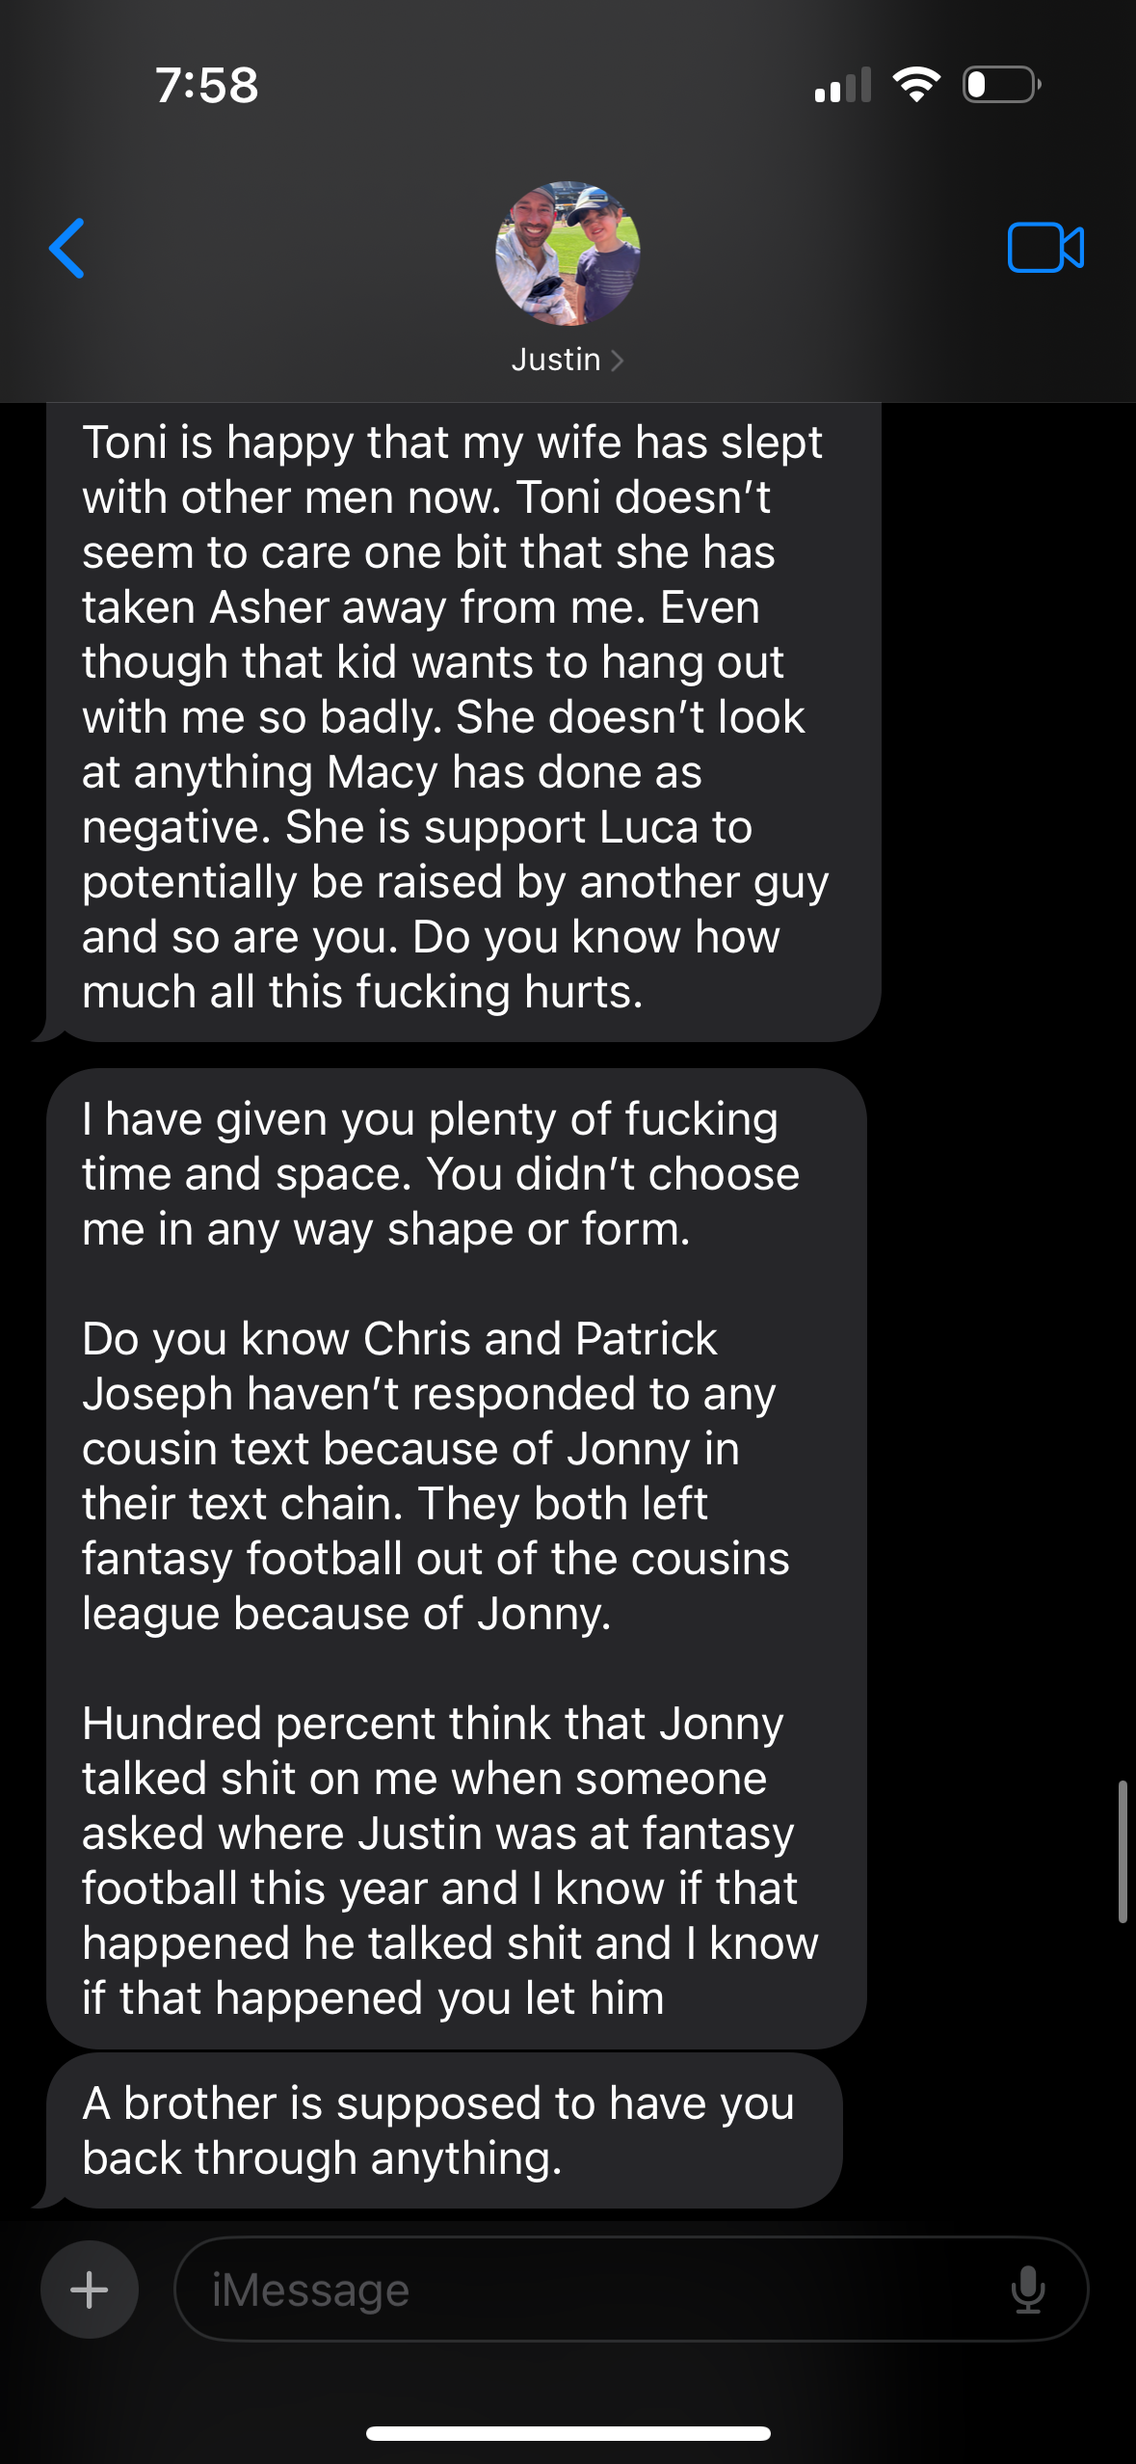Select the "A brother is supposed" message
Image resolution: width=1136 pixels, height=2464 pixels.
tap(443, 2130)
